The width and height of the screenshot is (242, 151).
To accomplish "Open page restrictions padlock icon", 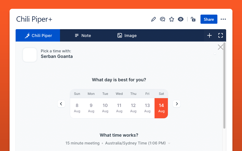I will tap(193, 19).
